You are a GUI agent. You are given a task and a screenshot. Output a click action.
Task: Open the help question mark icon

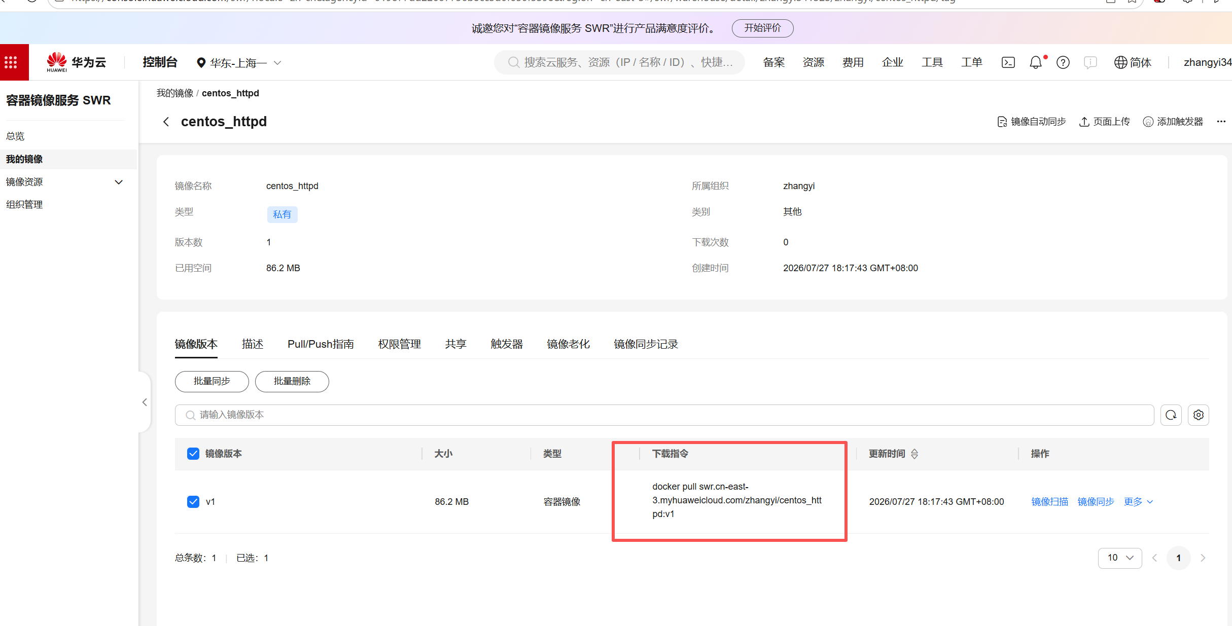[x=1063, y=62]
